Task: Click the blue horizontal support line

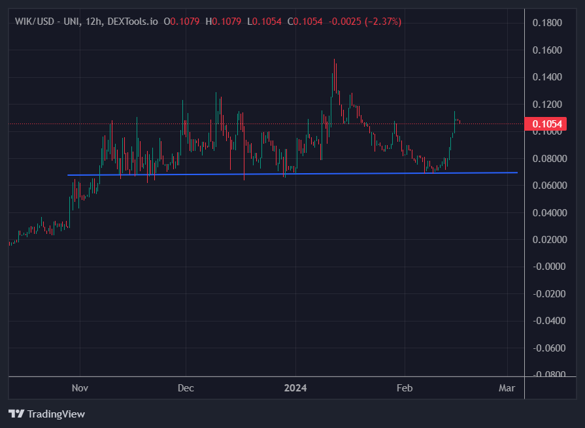Action: 293,174
